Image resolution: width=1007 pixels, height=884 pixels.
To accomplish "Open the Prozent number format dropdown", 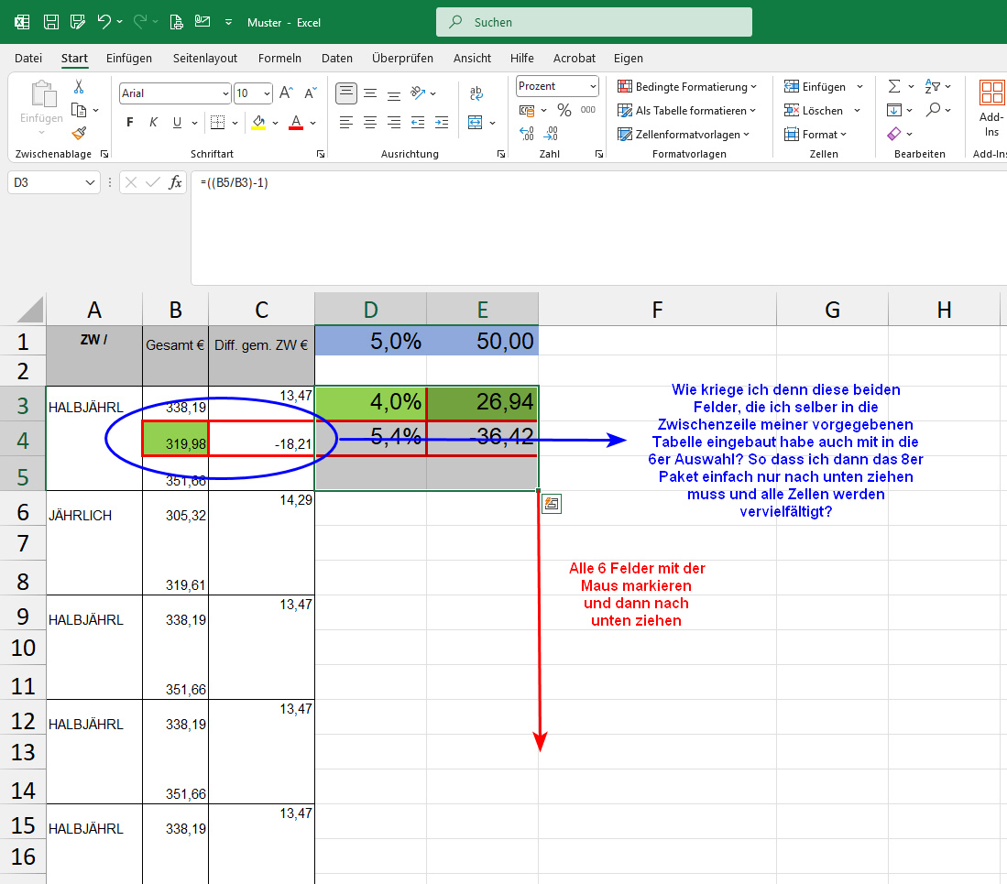I will coord(593,86).
